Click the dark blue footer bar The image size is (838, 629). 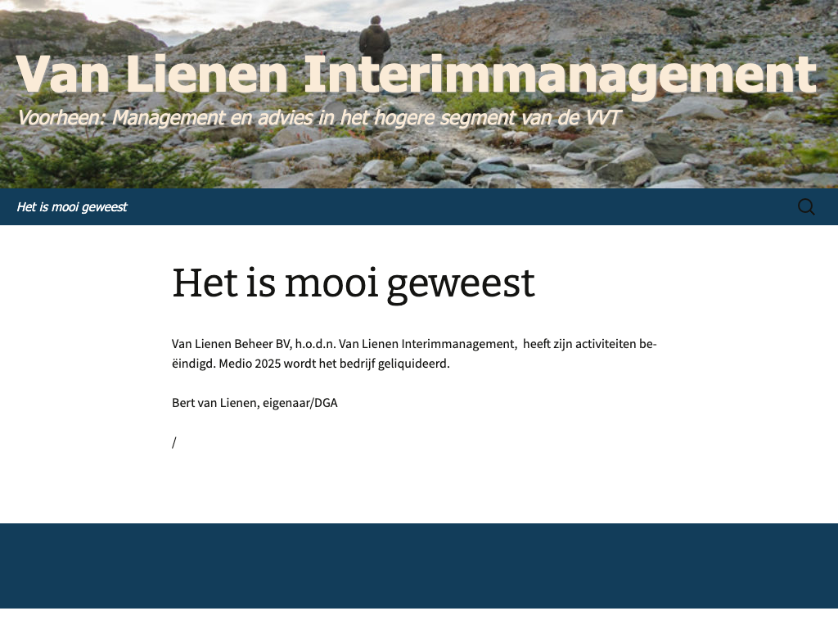pyautogui.click(x=419, y=565)
